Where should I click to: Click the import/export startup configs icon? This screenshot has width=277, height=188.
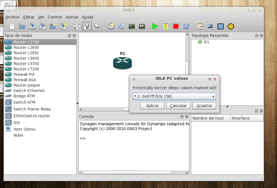click(121, 26)
